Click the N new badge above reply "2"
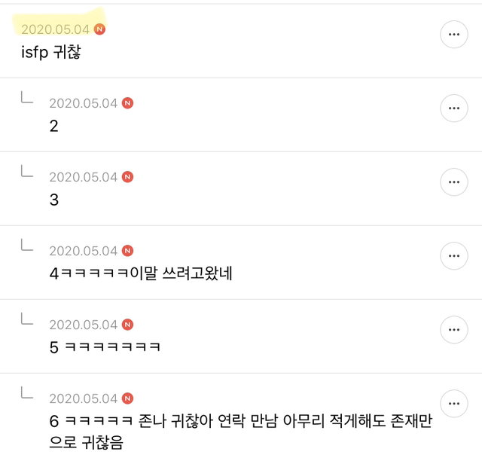 click(x=128, y=103)
